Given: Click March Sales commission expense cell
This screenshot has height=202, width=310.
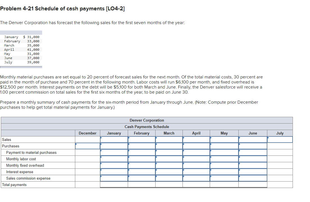Looking at the screenshot, I should pos(169,178).
